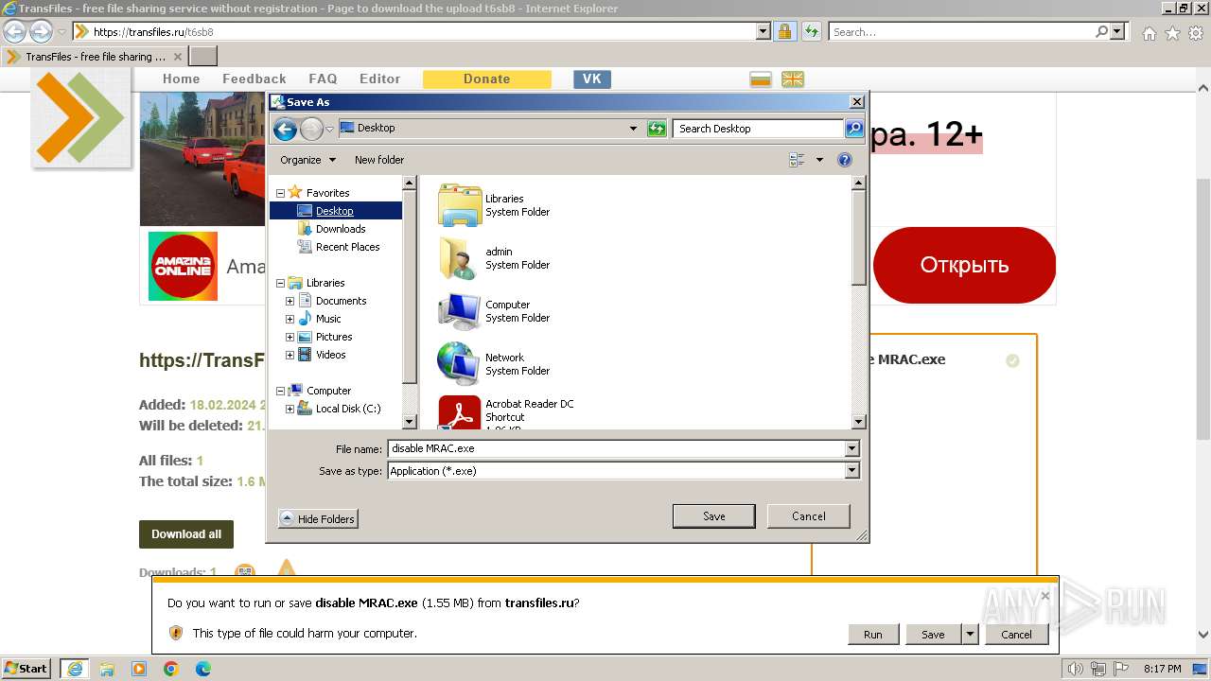
Task: Click Hide Folders button
Action: pyautogui.click(x=318, y=518)
